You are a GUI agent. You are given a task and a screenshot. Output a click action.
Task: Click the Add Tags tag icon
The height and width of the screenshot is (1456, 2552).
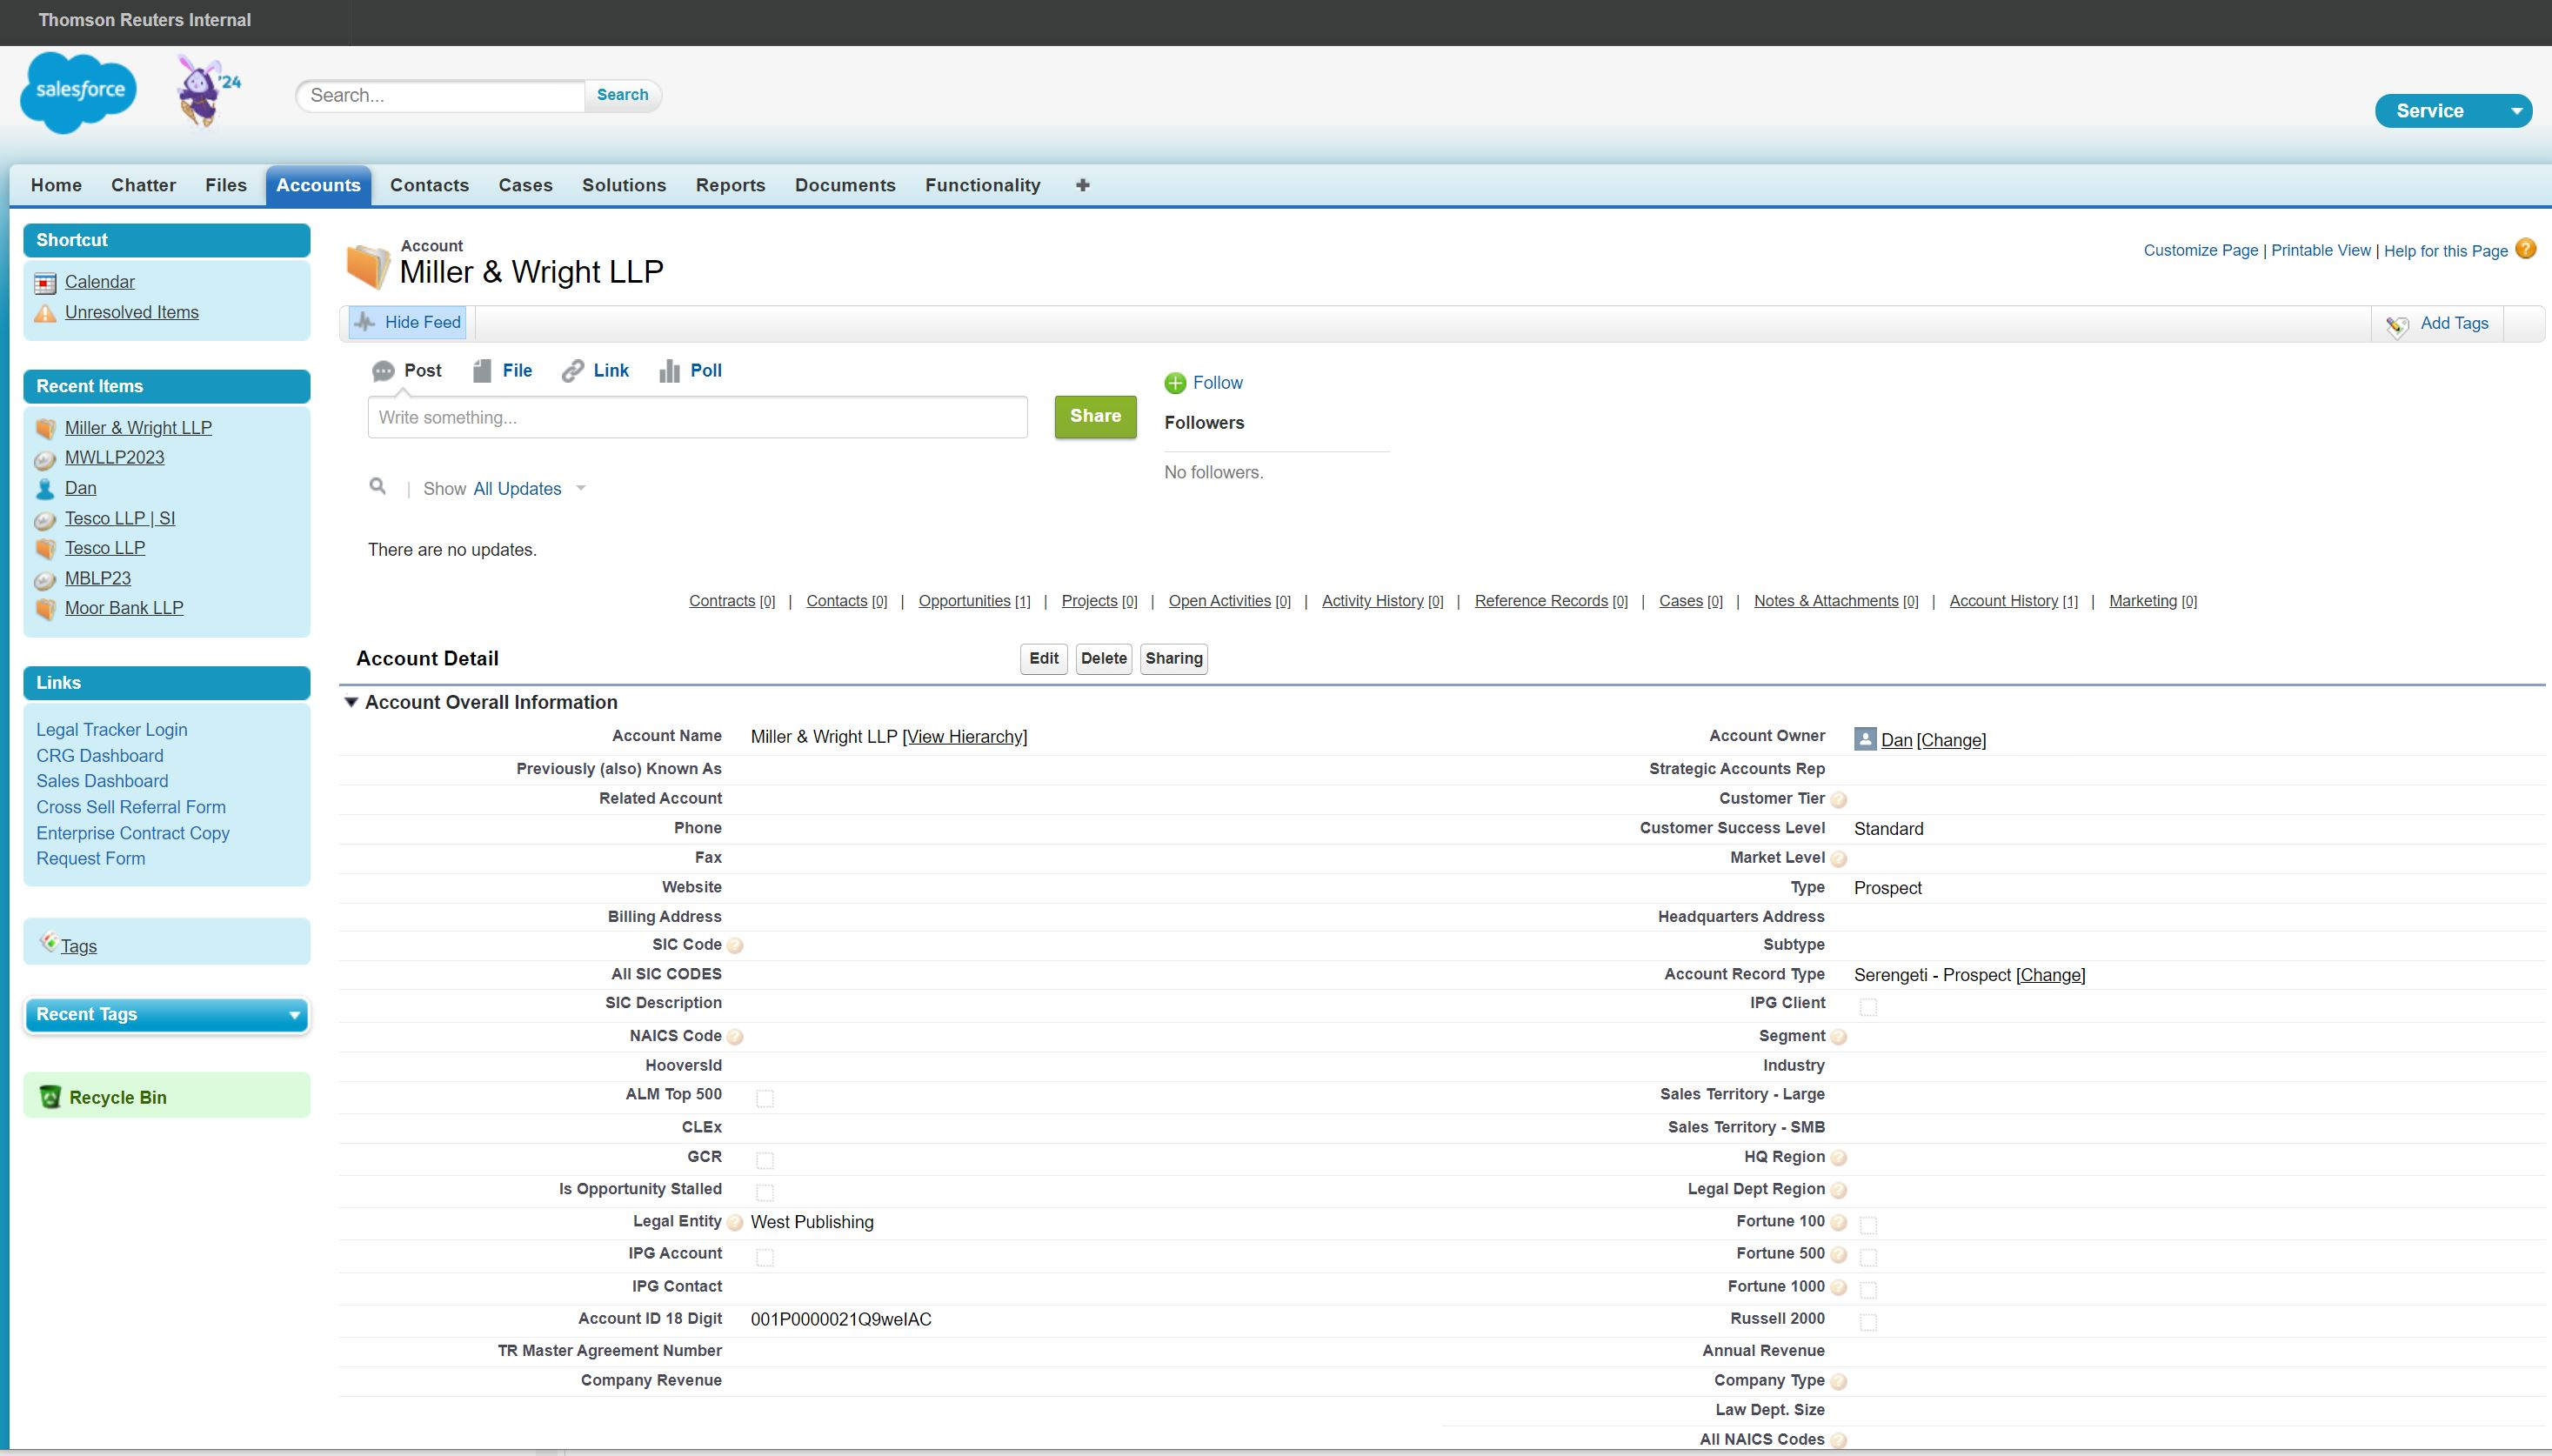click(x=2397, y=326)
